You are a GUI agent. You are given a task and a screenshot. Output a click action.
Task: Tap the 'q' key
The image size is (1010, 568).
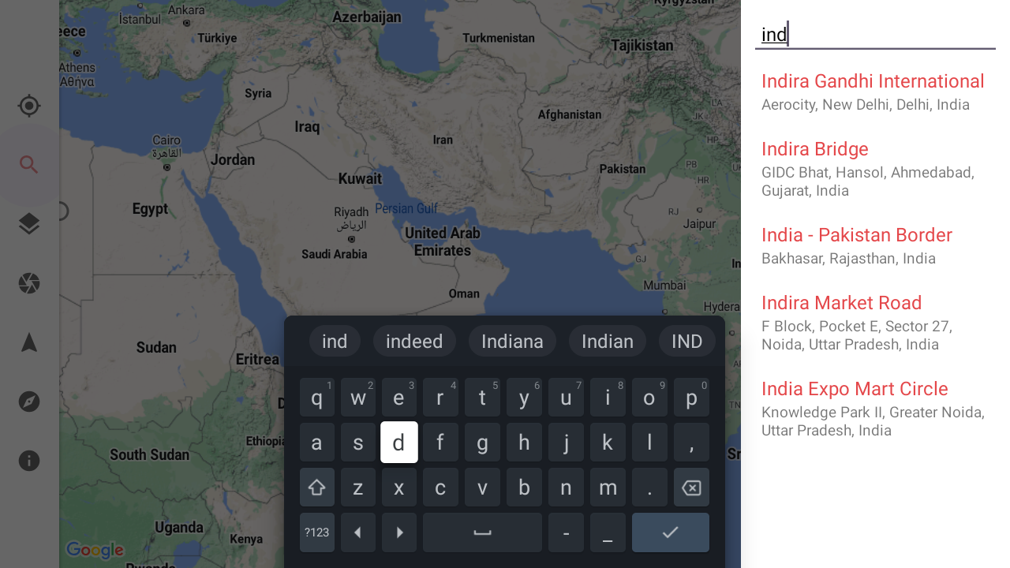[317, 398]
